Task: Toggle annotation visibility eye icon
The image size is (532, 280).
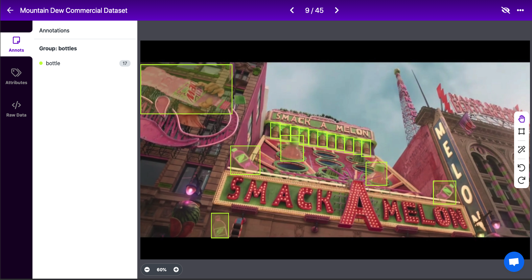Action: point(506,10)
